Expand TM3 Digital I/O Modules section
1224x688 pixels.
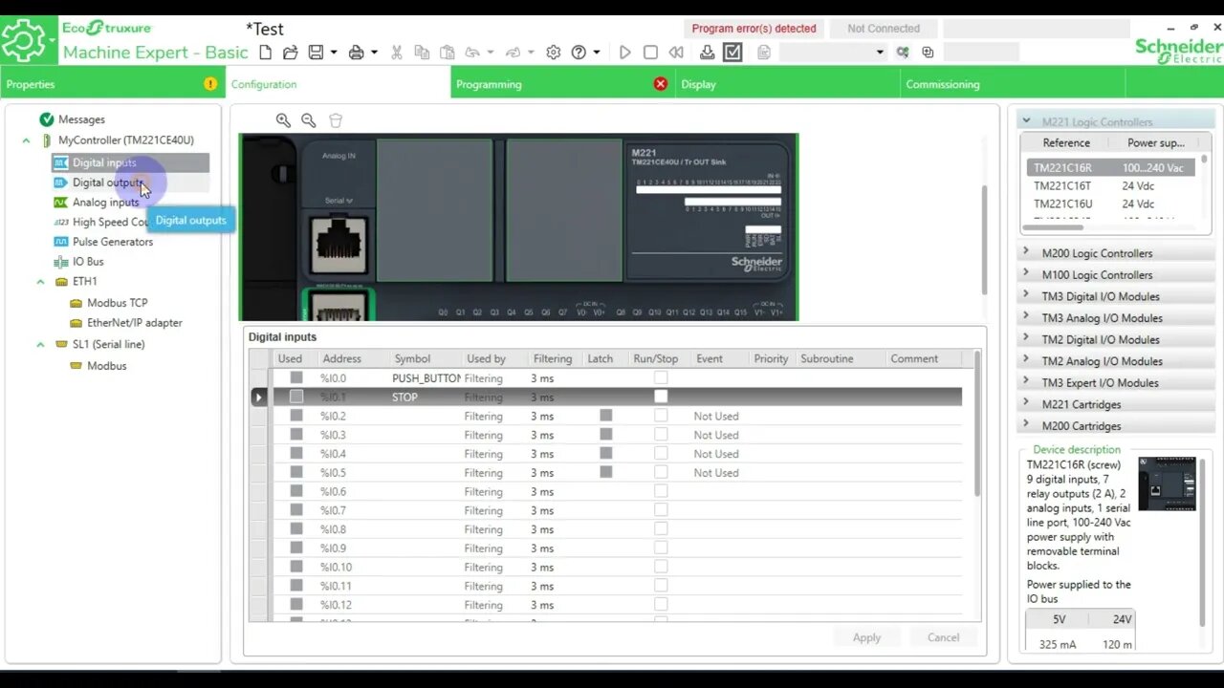[x=1026, y=296]
